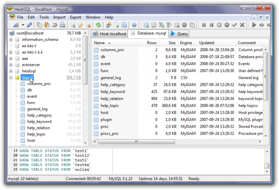Expand the heidisql database node
The width and height of the screenshot is (279, 190).
[11, 71]
